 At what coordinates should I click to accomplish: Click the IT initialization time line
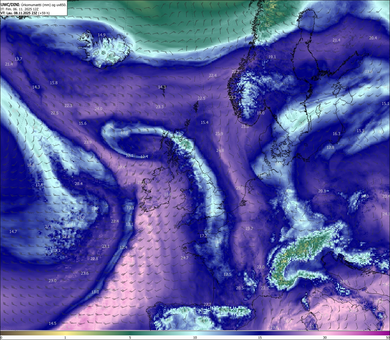(x=20, y=9)
